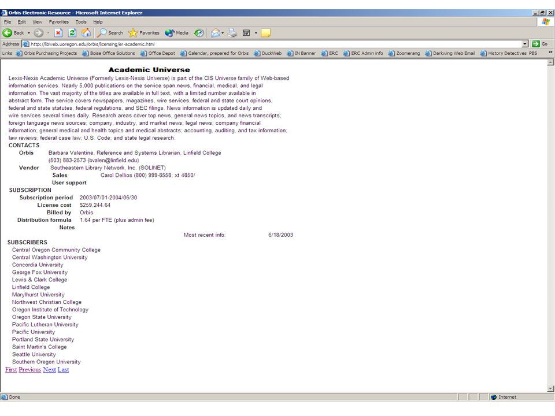
Task: Open the Forward history dropdown arrow
Action: [x=48, y=33]
